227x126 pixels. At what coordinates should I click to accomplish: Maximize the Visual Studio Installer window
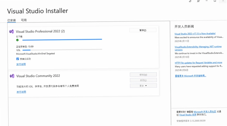pyautogui.click(x=215, y=1)
